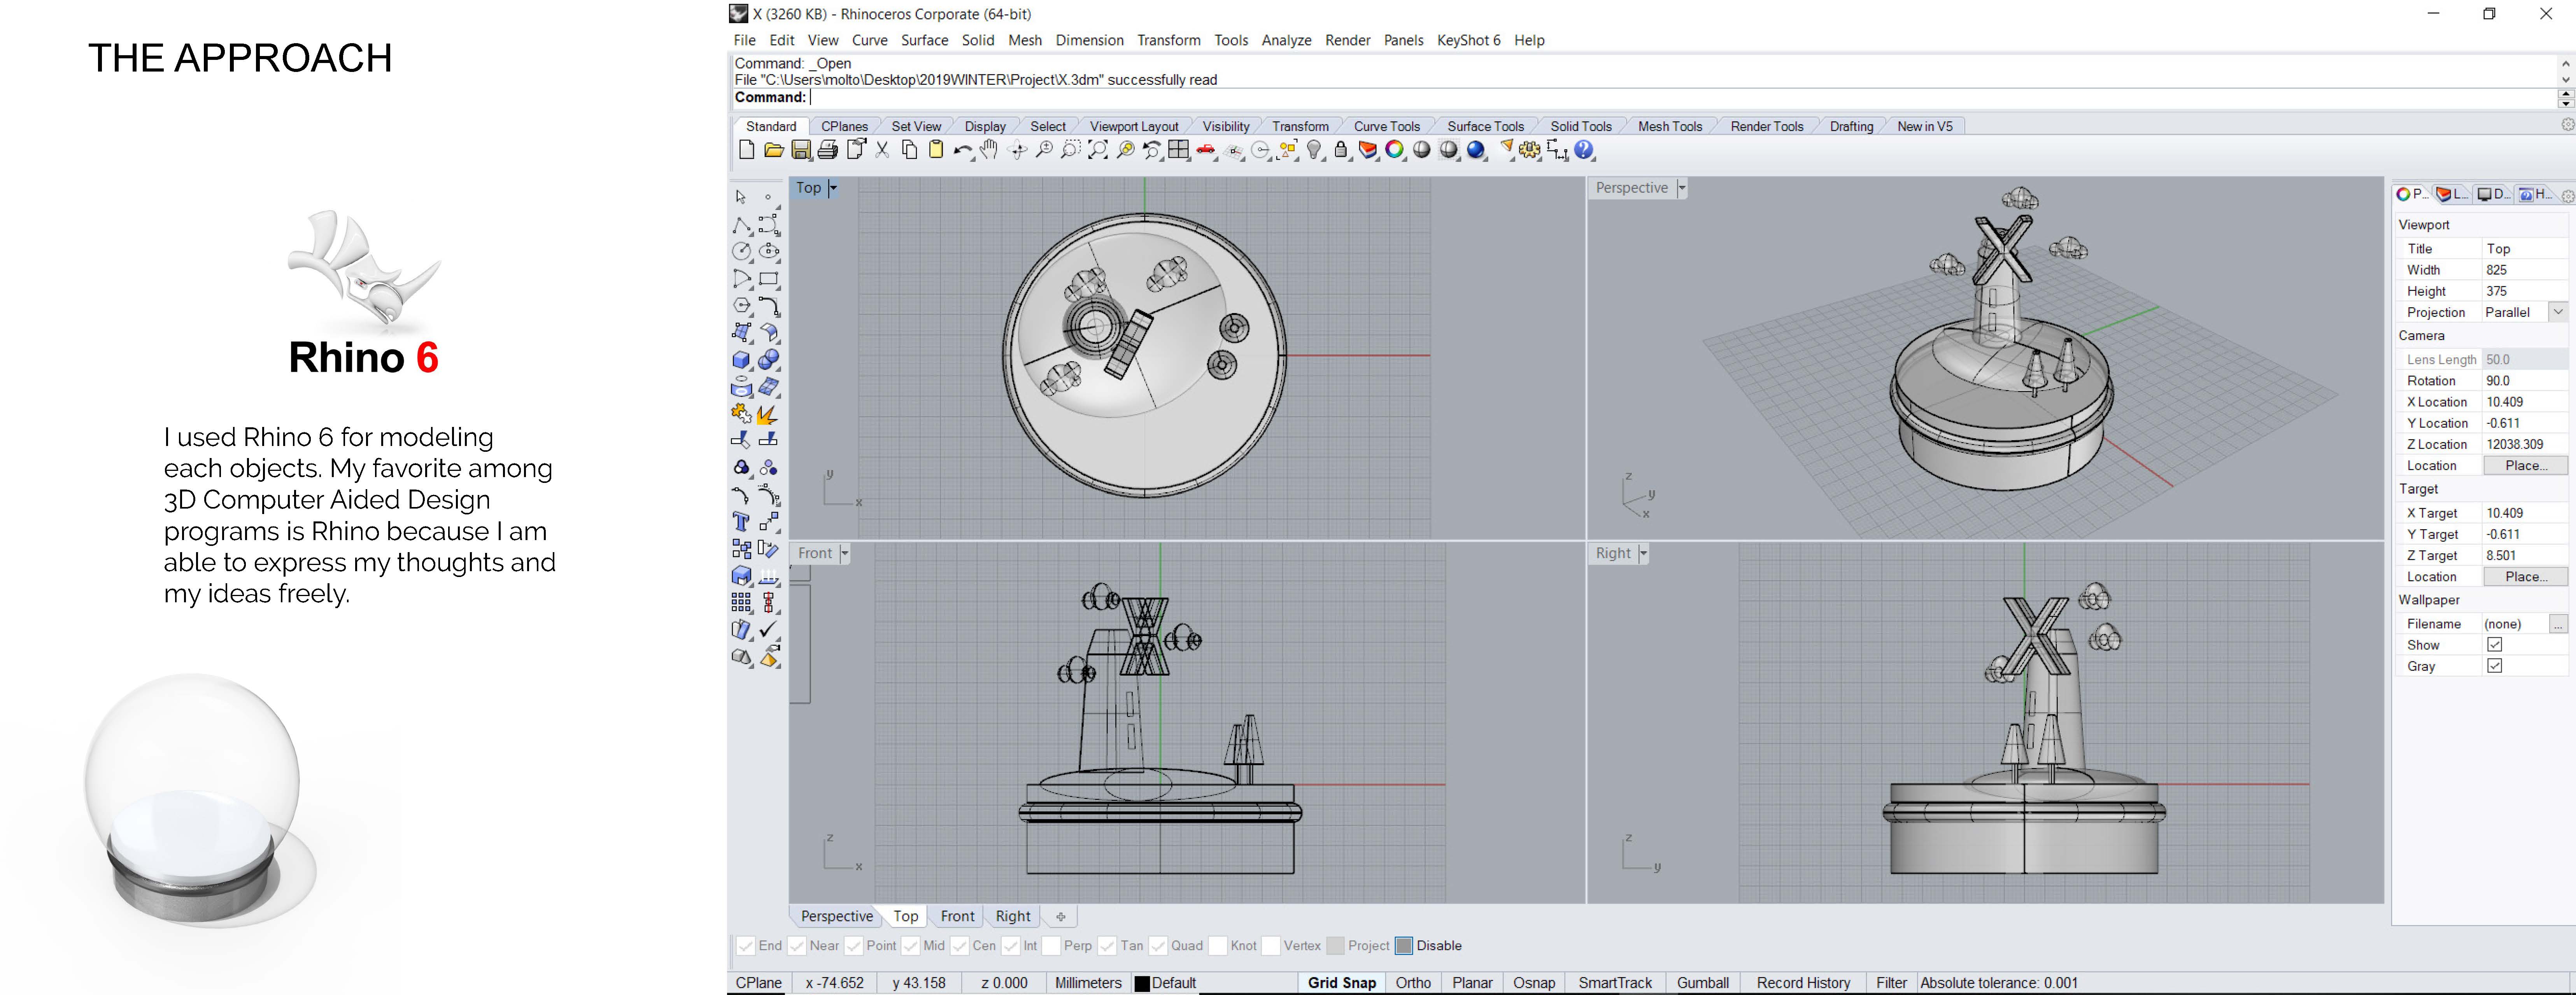This screenshot has width=2576, height=995.
Task: Click the red car icon
Action: coord(1206,150)
